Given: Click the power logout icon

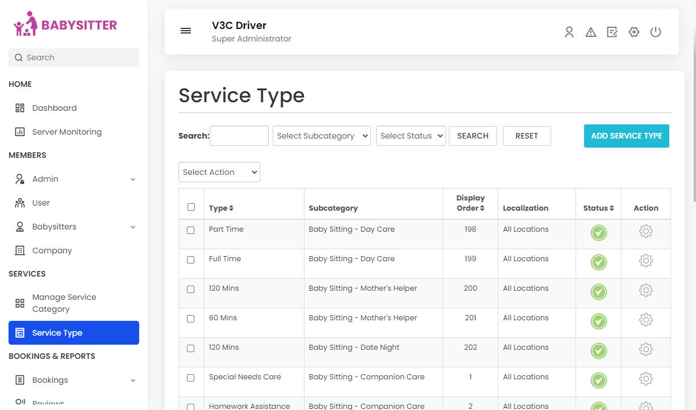Looking at the screenshot, I should tap(656, 32).
